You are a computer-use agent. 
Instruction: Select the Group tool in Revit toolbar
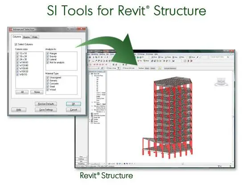(x=192, y=57)
